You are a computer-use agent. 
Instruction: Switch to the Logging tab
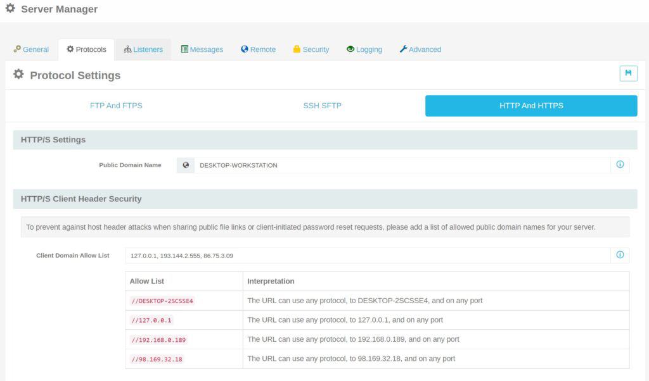(x=364, y=49)
